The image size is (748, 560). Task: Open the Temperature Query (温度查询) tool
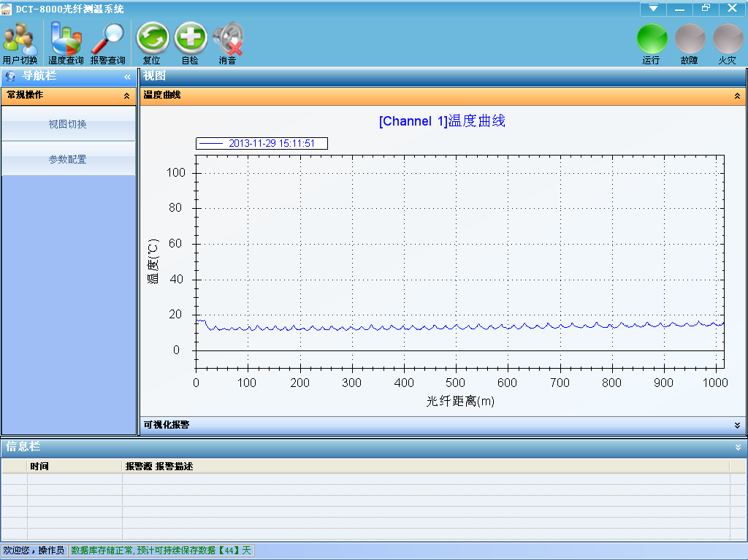tap(66, 42)
